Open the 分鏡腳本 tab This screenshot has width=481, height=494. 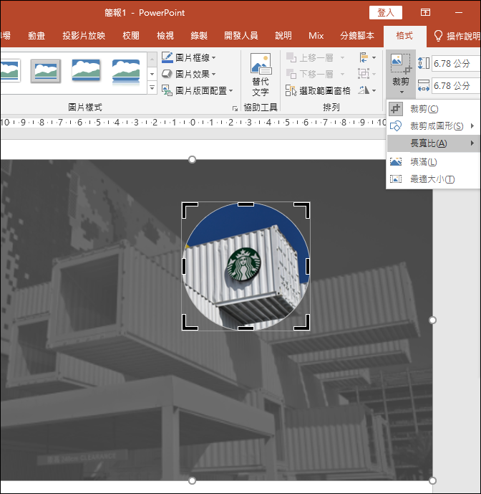point(357,36)
